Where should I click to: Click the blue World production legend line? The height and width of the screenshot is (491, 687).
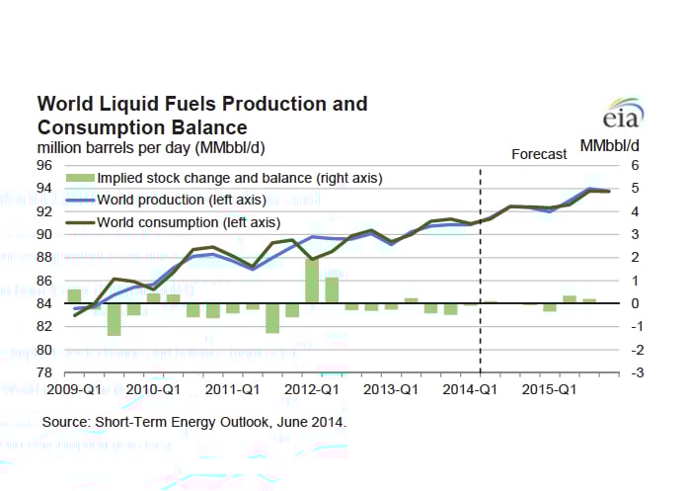pyautogui.click(x=80, y=200)
